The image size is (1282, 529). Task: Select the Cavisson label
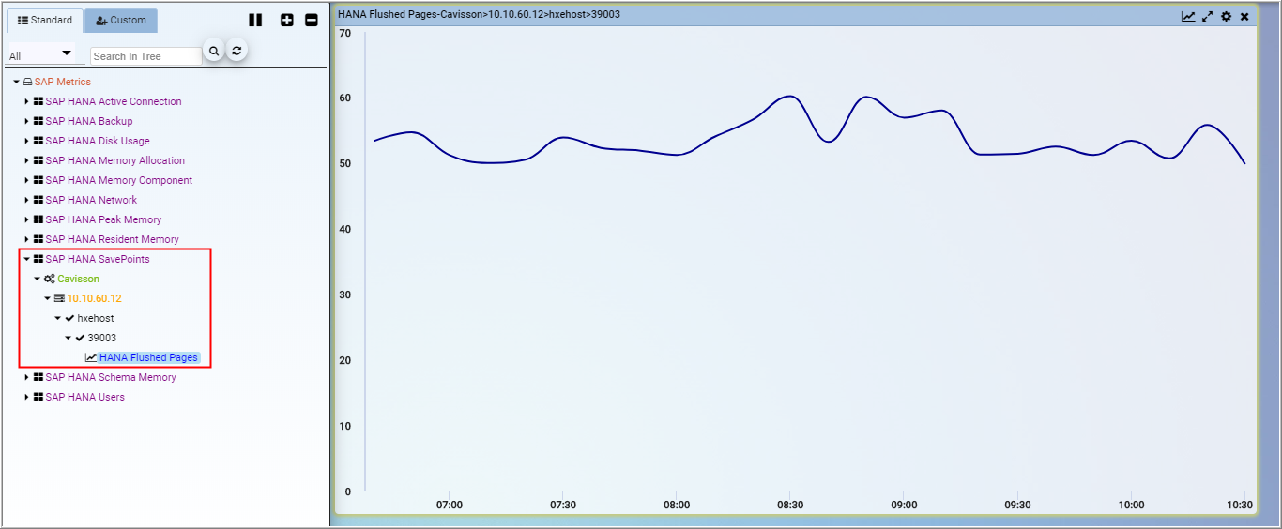click(x=78, y=279)
